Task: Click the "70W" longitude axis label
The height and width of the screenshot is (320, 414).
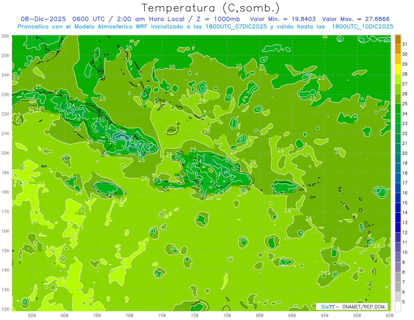Action: 227,315
